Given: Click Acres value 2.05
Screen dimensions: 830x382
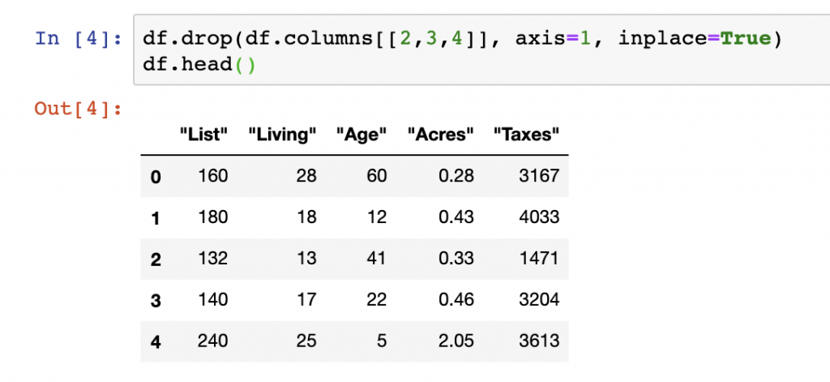Looking at the screenshot, I should pyautogui.click(x=456, y=341).
